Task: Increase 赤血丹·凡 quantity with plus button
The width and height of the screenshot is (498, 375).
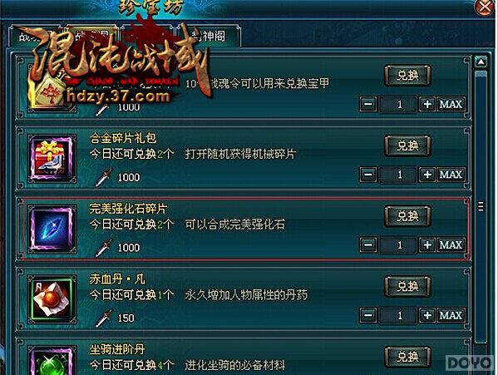Action: [427, 315]
